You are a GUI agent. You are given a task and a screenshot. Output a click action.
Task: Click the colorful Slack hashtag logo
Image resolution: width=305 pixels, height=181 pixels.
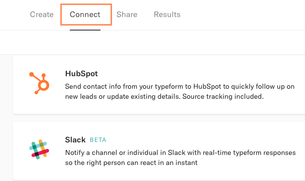tap(39, 149)
